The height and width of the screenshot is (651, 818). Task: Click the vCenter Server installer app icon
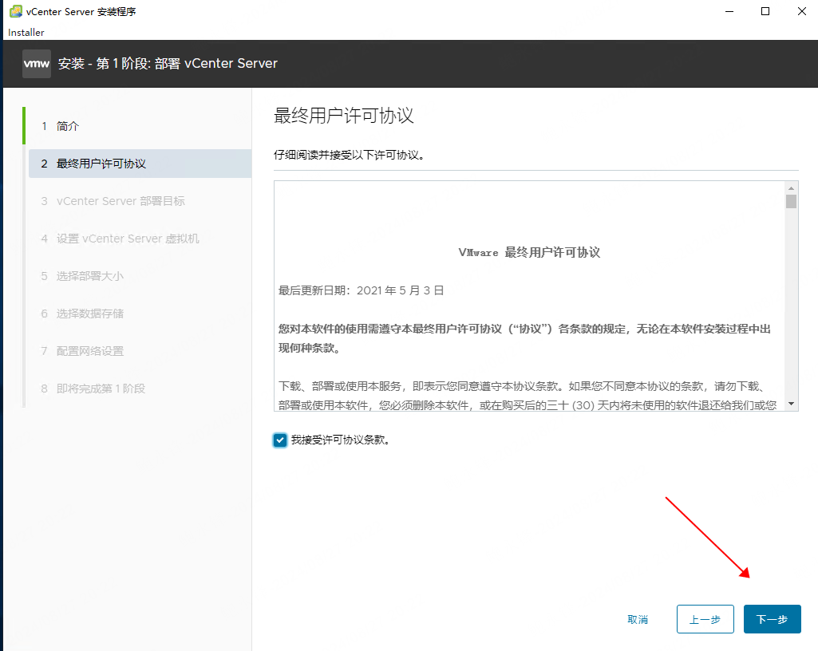point(16,11)
